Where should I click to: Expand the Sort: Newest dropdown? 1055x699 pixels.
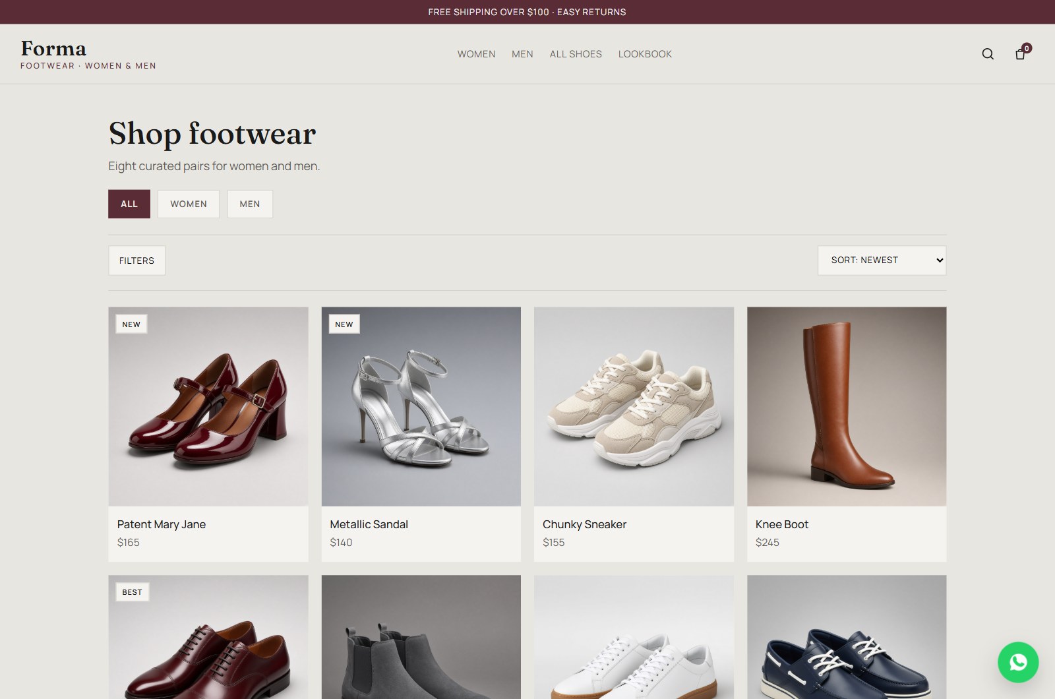(x=882, y=260)
